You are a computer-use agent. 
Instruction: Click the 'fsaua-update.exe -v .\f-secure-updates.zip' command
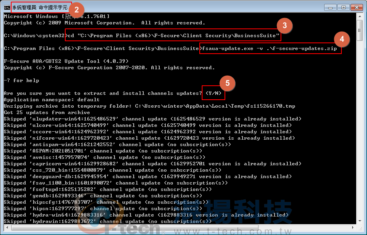(269, 49)
